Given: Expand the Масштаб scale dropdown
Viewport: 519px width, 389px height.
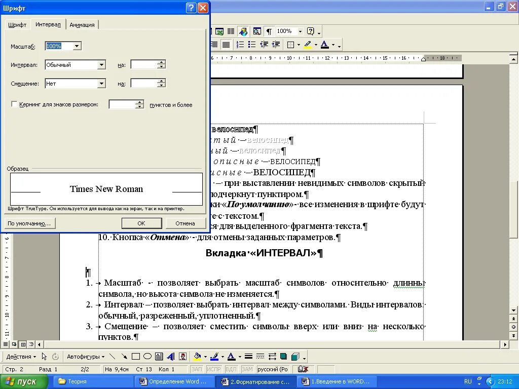Looking at the screenshot, I should coord(77,46).
